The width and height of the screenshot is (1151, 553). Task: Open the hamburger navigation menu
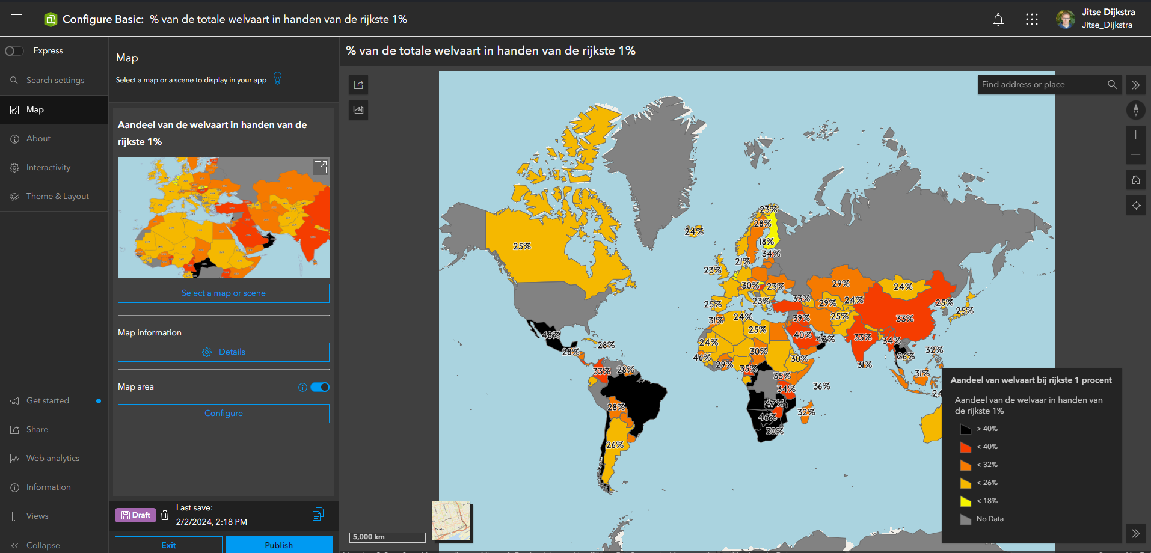[17, 19]
